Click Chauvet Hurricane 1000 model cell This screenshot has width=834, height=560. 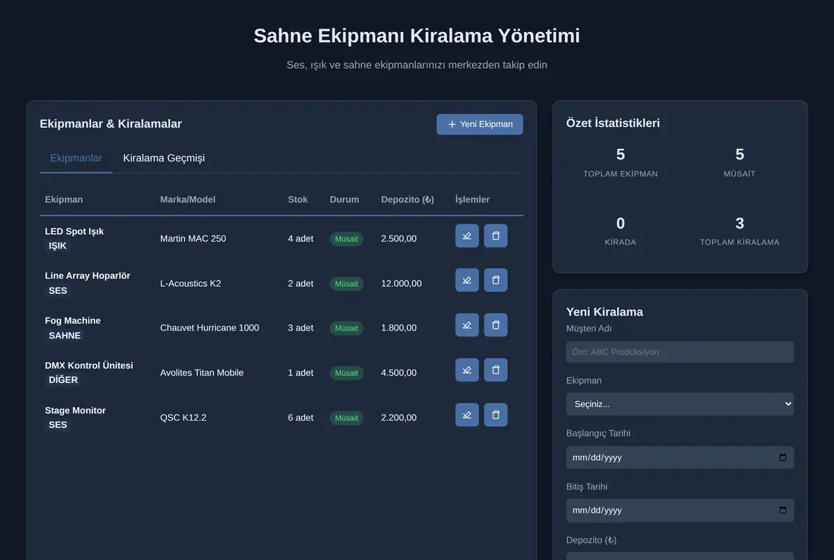[x=210, y=328]
